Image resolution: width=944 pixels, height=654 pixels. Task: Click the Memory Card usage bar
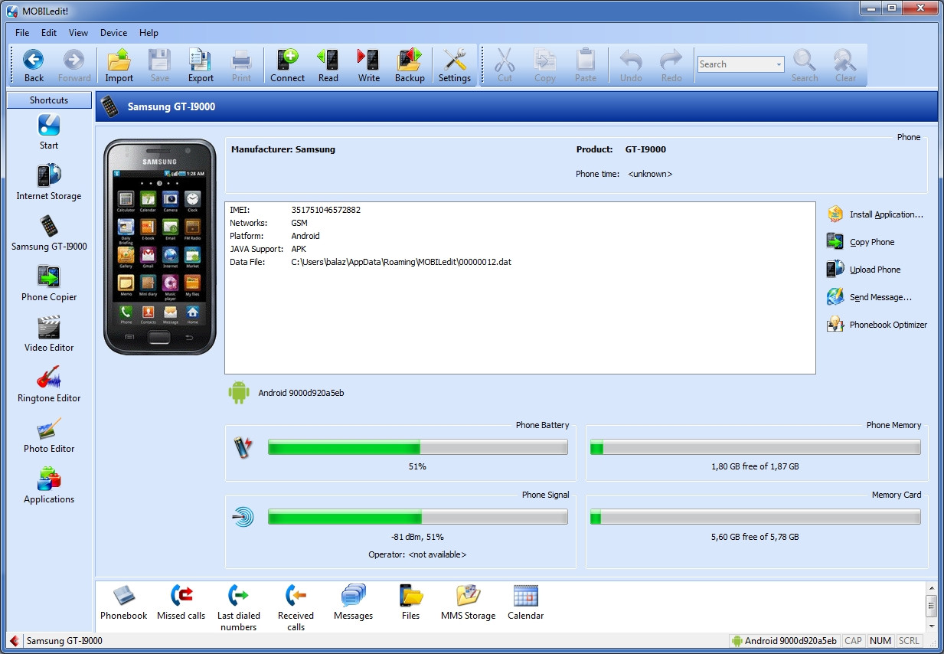click(x=756, y=518)
